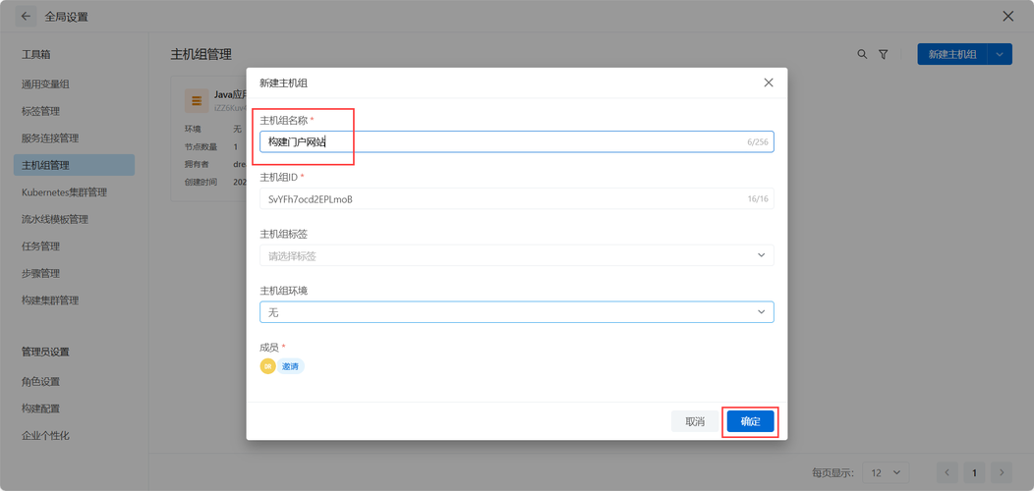Click the Java host group card icon
Image resolution: width=1034 pixels, height=491 pixels.
click(x=196, y=100)
